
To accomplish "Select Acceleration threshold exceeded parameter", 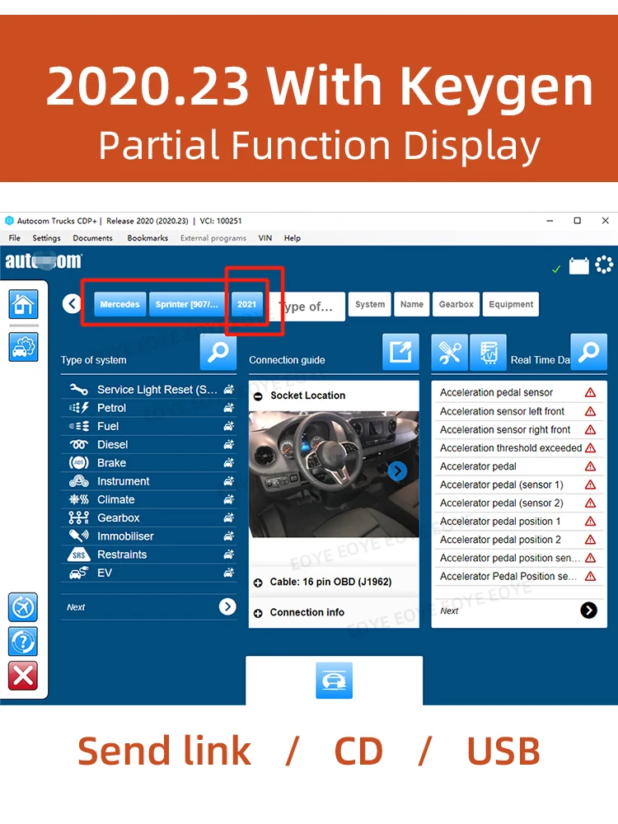I will 518,447.
